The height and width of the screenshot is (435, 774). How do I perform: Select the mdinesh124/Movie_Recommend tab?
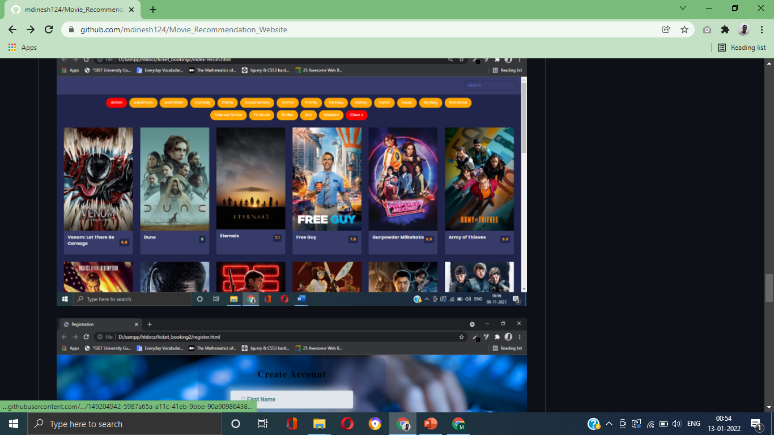click(x=74, y=10)
